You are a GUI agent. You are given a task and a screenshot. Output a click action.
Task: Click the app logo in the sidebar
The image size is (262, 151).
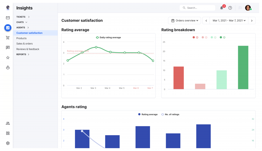coord(8,8)
